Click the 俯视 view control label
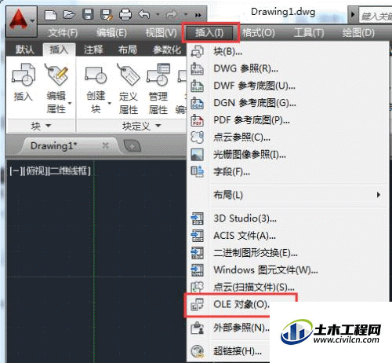This screenshot has width=392, height=363. point(35,171)
